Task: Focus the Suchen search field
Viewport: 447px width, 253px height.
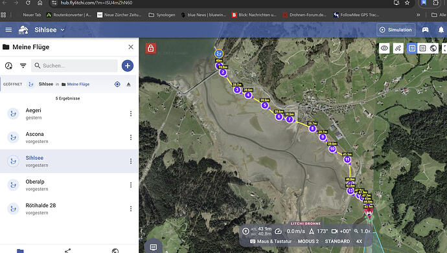Action: pyautogui.click(x=74, y=66)
